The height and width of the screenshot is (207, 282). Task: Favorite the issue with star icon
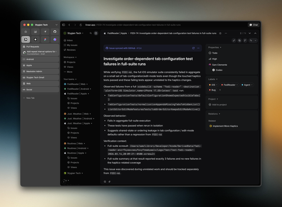220,33
